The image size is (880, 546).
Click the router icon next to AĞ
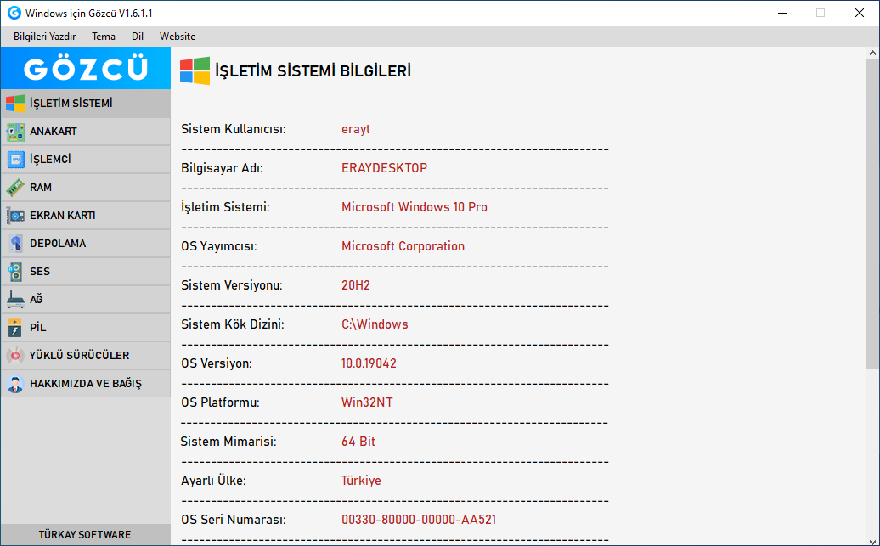[15, 300]
